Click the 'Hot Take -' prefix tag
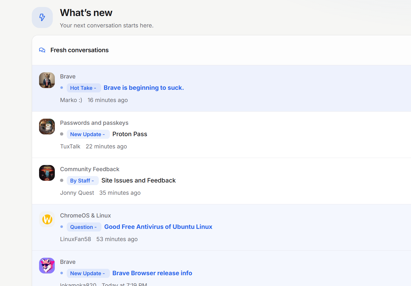The width and height of the screenshot is (411, 286). [x=84, y=88]
